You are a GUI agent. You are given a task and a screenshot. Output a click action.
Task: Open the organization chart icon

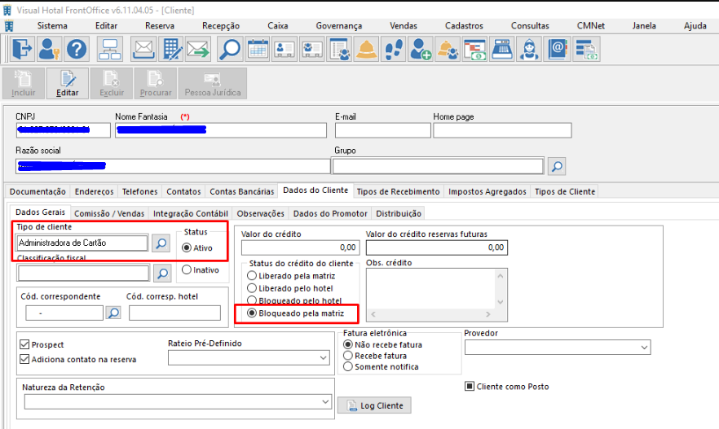pyautogui.click(x=110, y=49)
